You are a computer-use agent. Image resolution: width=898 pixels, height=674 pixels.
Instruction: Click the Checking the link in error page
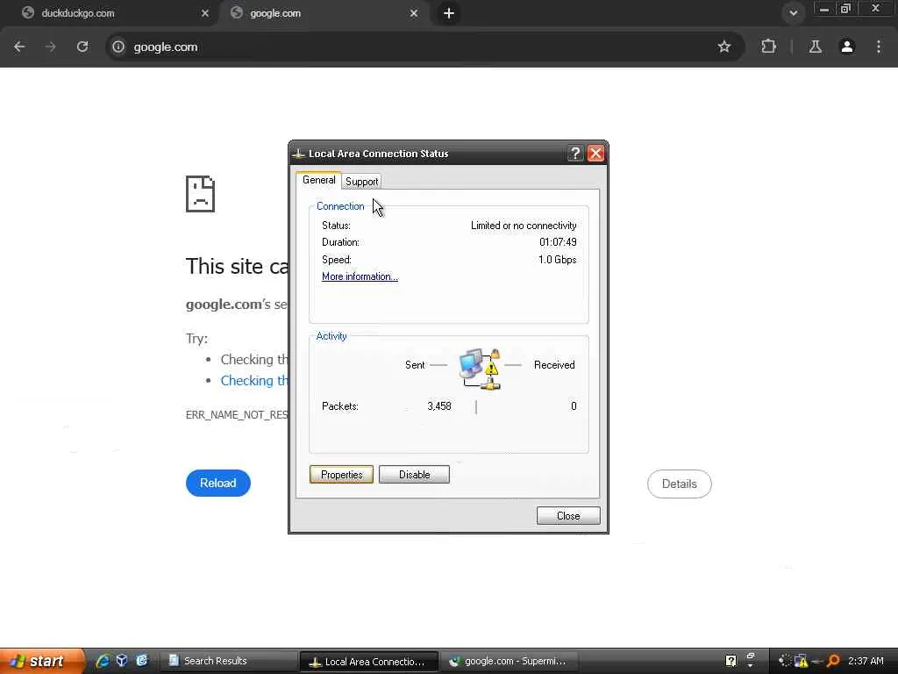[254, 381]
